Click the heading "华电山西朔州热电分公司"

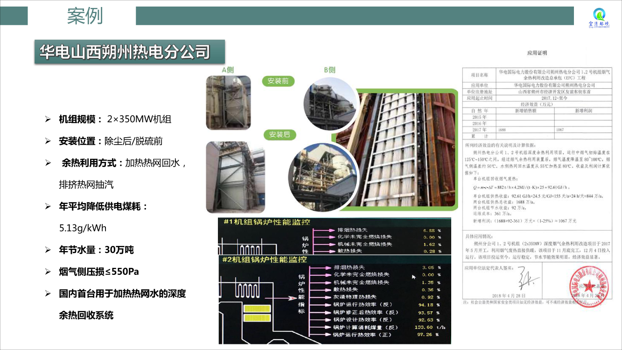[x=125, y=52]
